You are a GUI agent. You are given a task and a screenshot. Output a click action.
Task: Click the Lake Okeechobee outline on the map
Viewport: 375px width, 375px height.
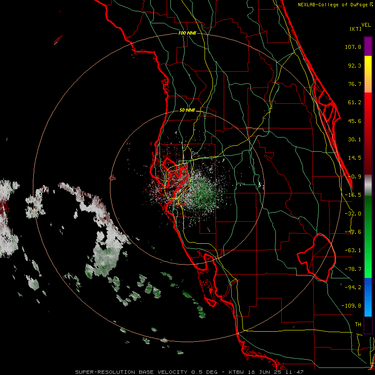tap(317, 258)
